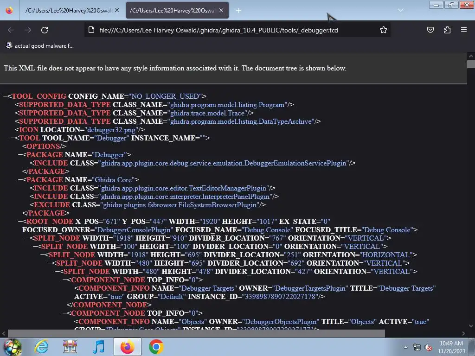Collapse the TOOL TOOL_NAME Debugger node
This screenshot has width=475, height=356.
(13, 138)
